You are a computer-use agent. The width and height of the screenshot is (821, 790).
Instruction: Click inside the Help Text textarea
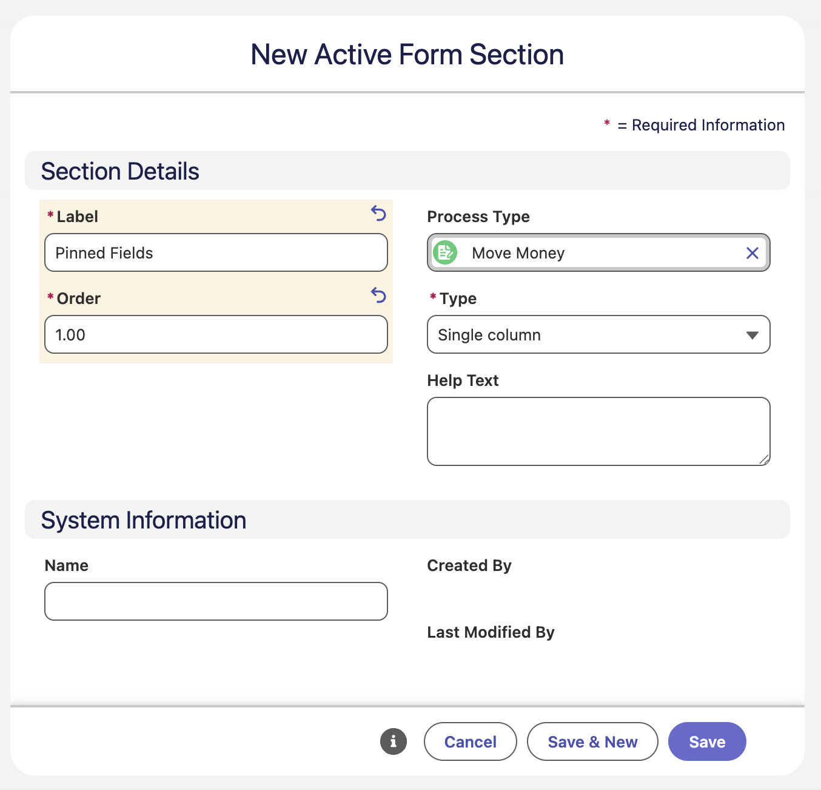tap(598, 431)
